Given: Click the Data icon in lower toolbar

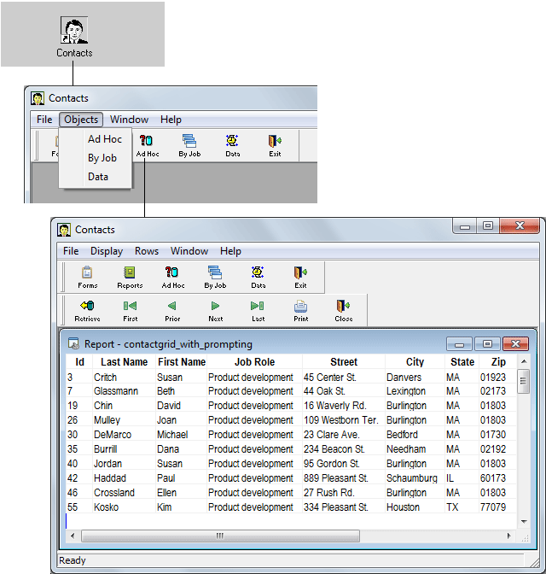Looking at the screenshot, I should pyautogui.click(x=258, y=277).
